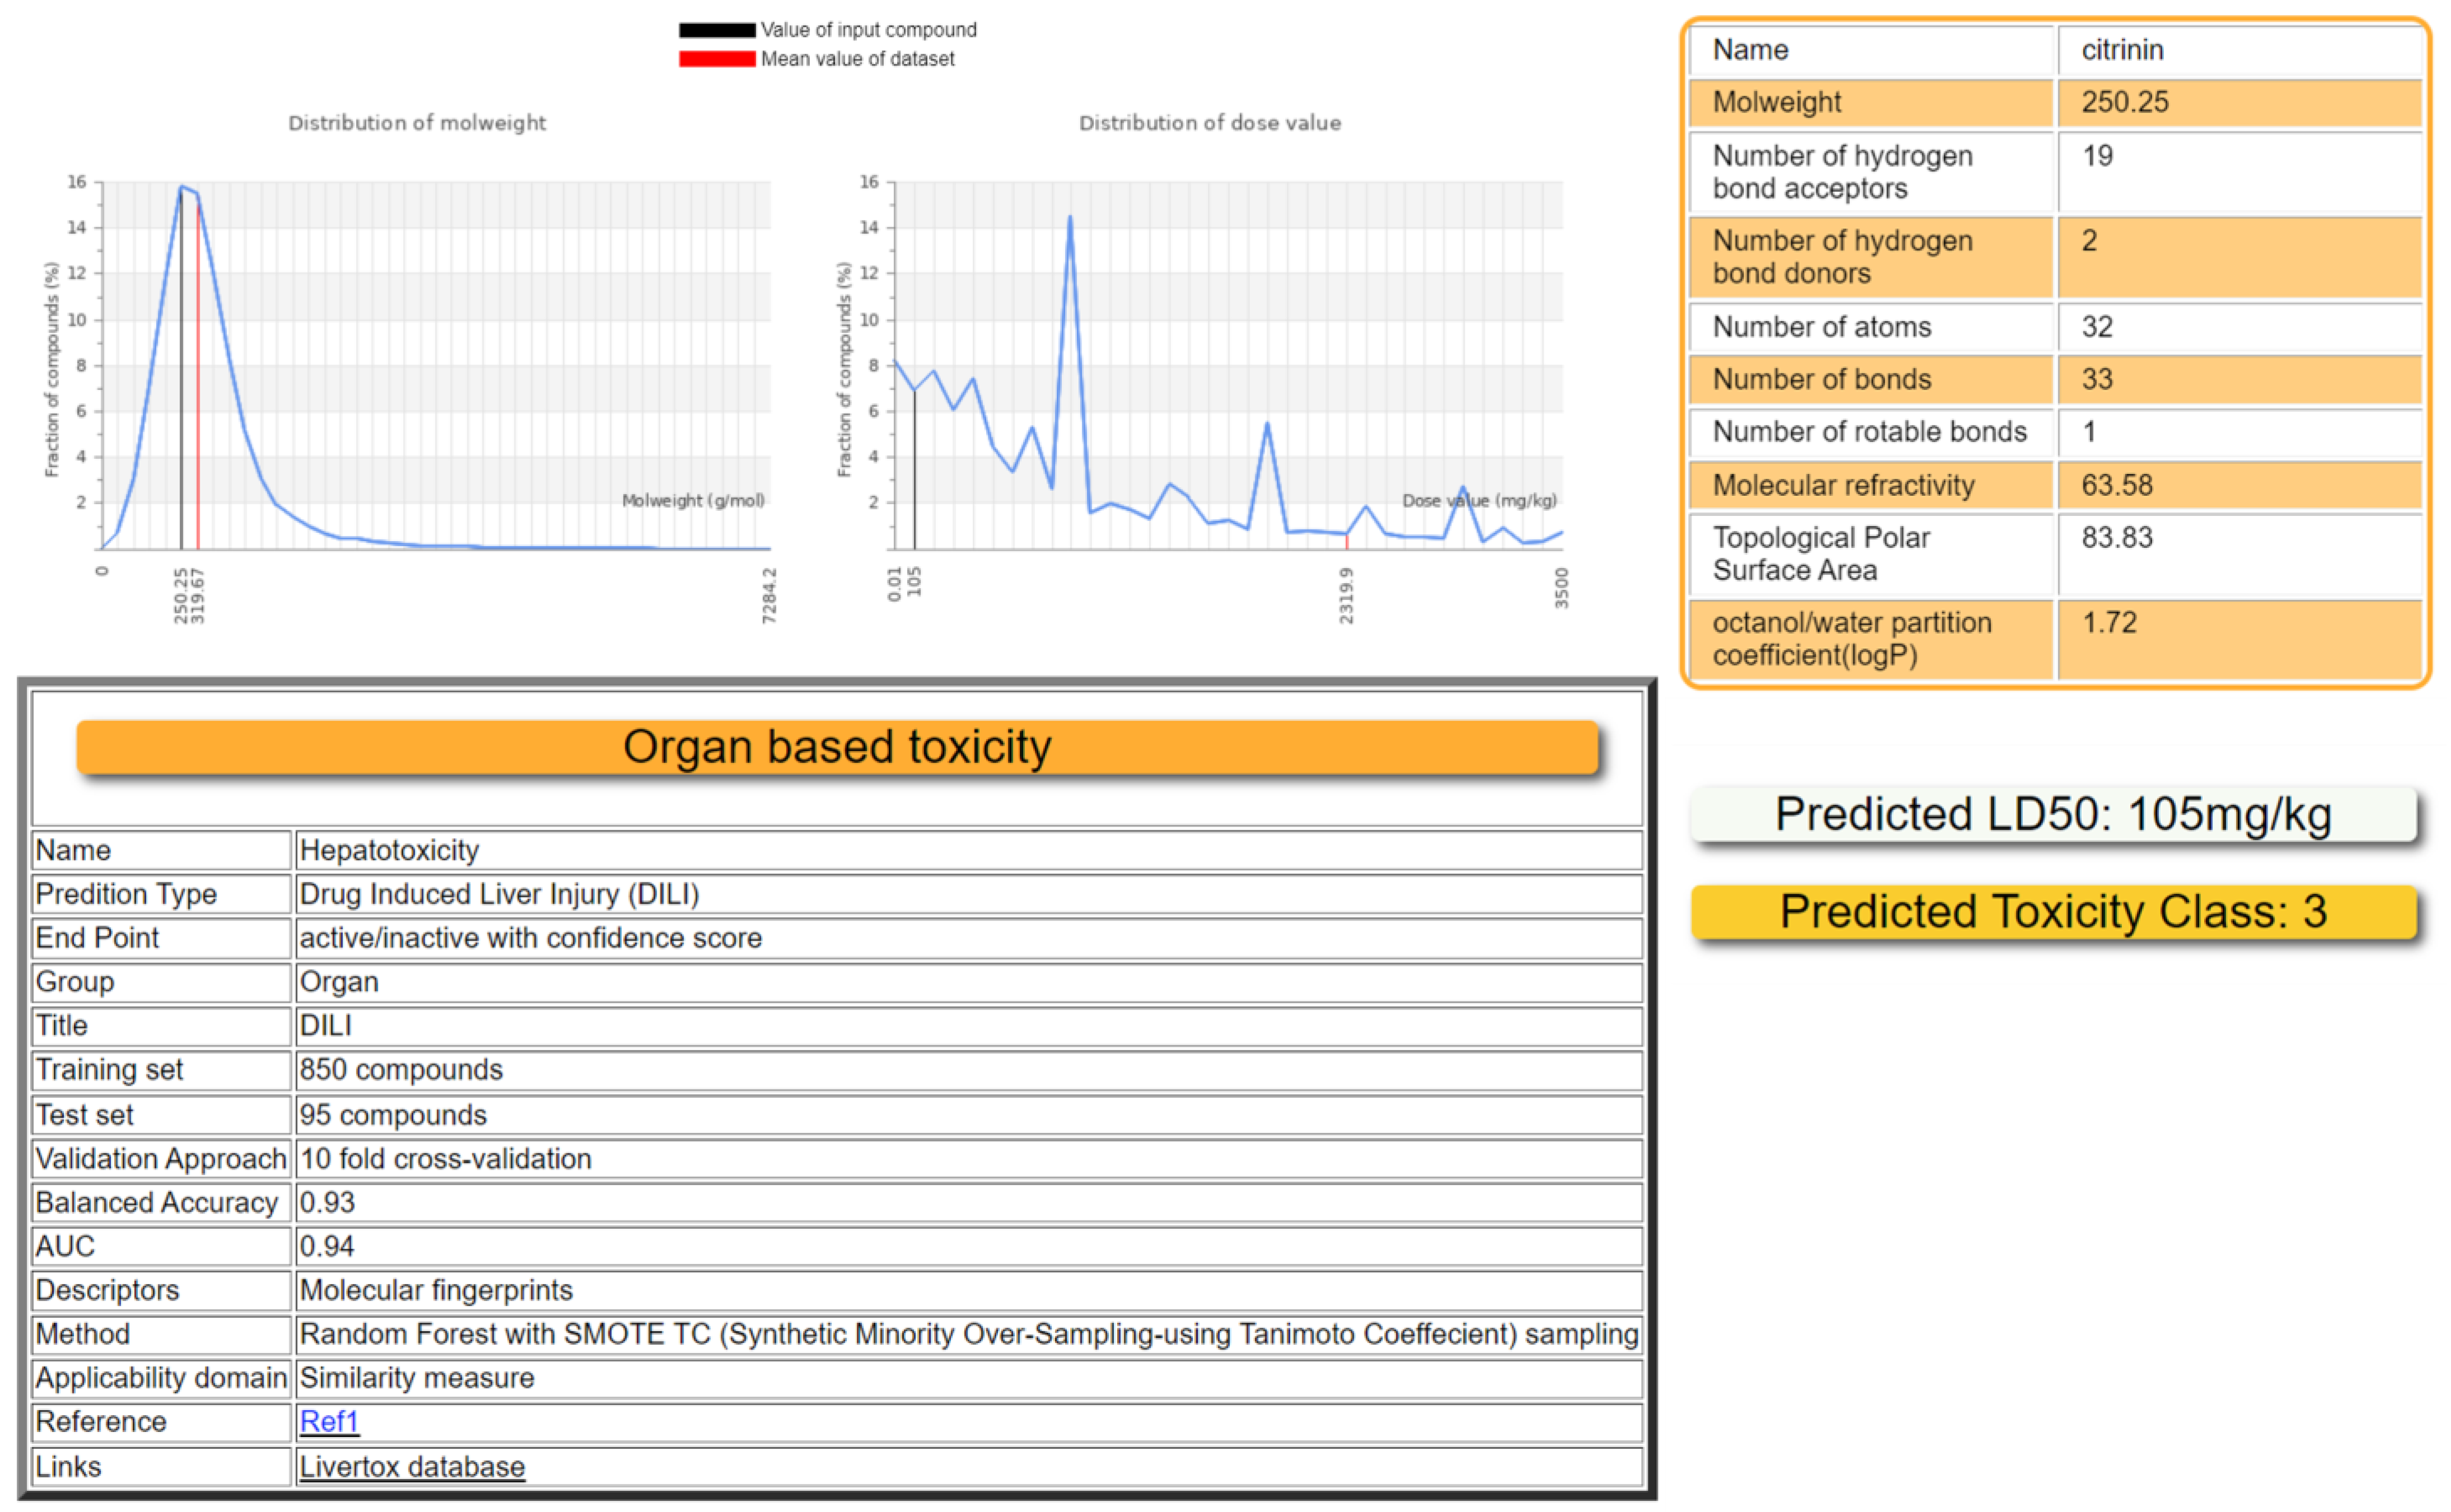This screenshot has height=1512, width=2451.
Task: Click the Distribution of molweight chart title
Action: [x=417, y=123]
